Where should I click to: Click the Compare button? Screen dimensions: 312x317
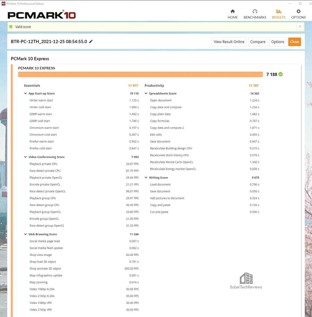(x=258, y=42)
